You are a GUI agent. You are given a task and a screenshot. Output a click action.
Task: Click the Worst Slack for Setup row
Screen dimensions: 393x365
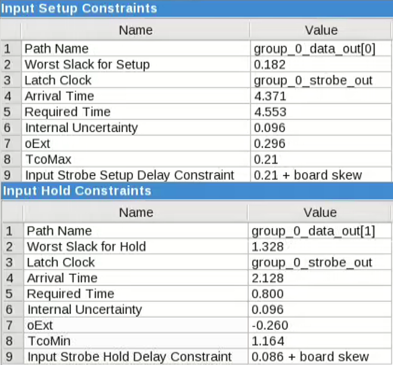coord(86,65)
